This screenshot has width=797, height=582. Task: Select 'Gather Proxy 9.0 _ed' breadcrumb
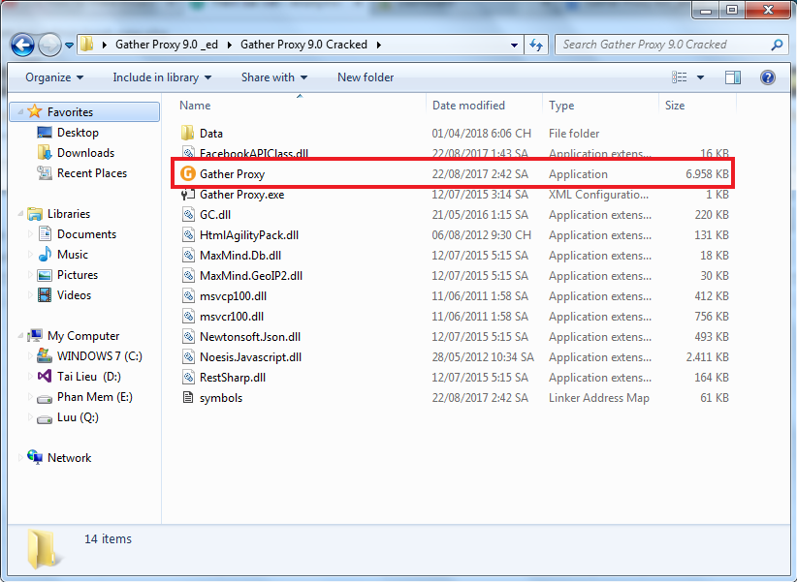tap(166, 45)
